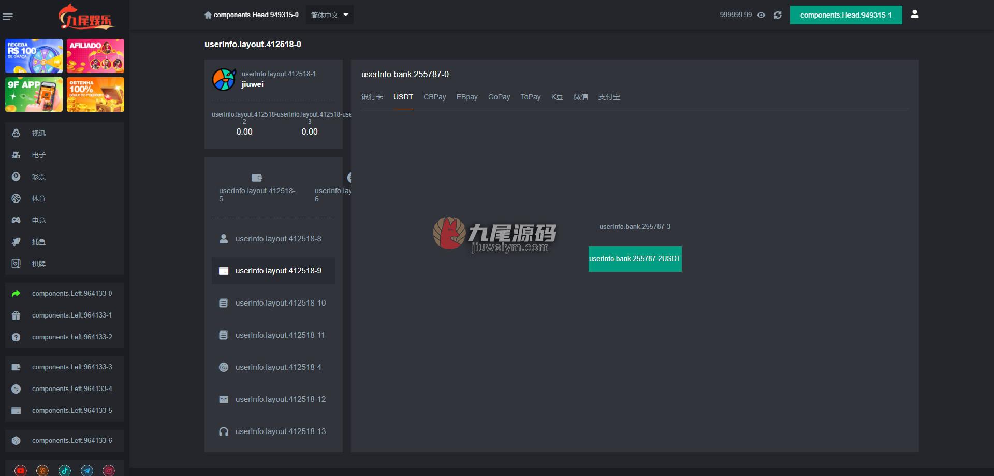Click the jiuwei user avatar
This screenshot has height=476, width=994.
[x=224, y=79]
